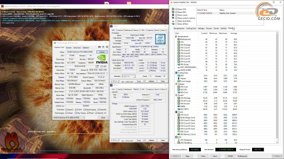The width and height of the screenshot is (284, 159).
Task: Open Socket #1 selection dropdown in CPU-Z
Action: coord(129,76)
